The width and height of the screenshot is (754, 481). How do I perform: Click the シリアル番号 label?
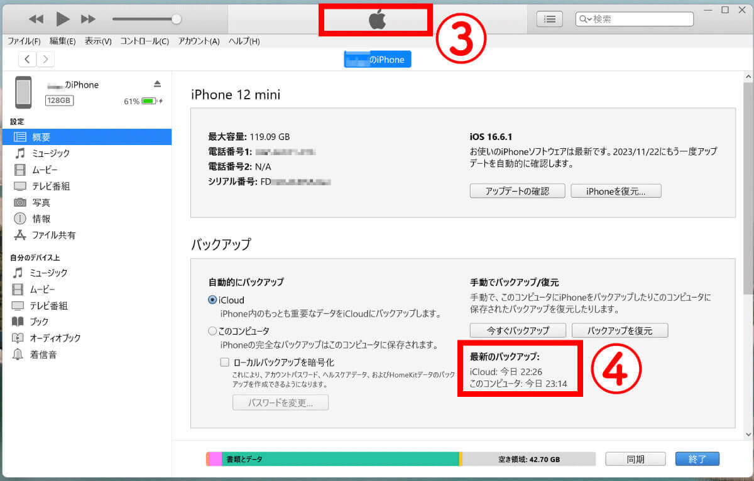click(x=233, y=182)
